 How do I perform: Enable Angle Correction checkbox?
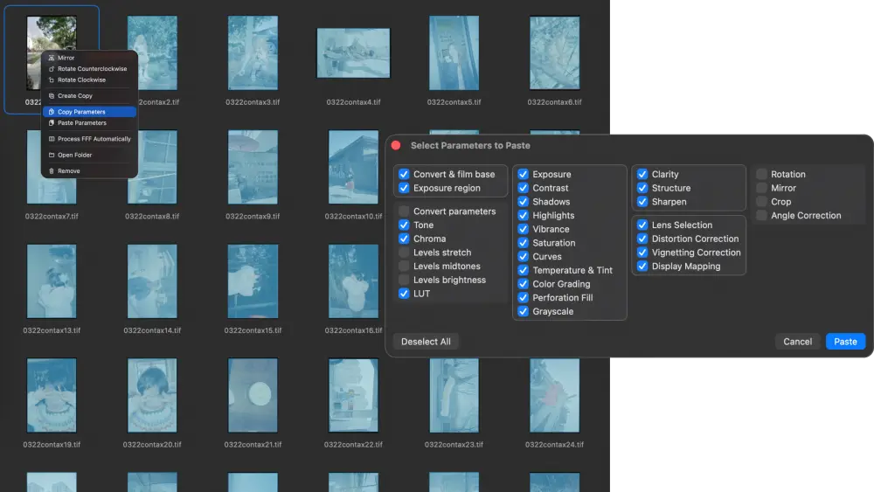click(762, 216)
